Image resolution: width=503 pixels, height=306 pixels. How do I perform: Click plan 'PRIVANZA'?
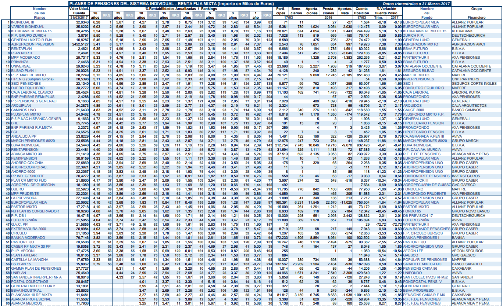point(20,62)
